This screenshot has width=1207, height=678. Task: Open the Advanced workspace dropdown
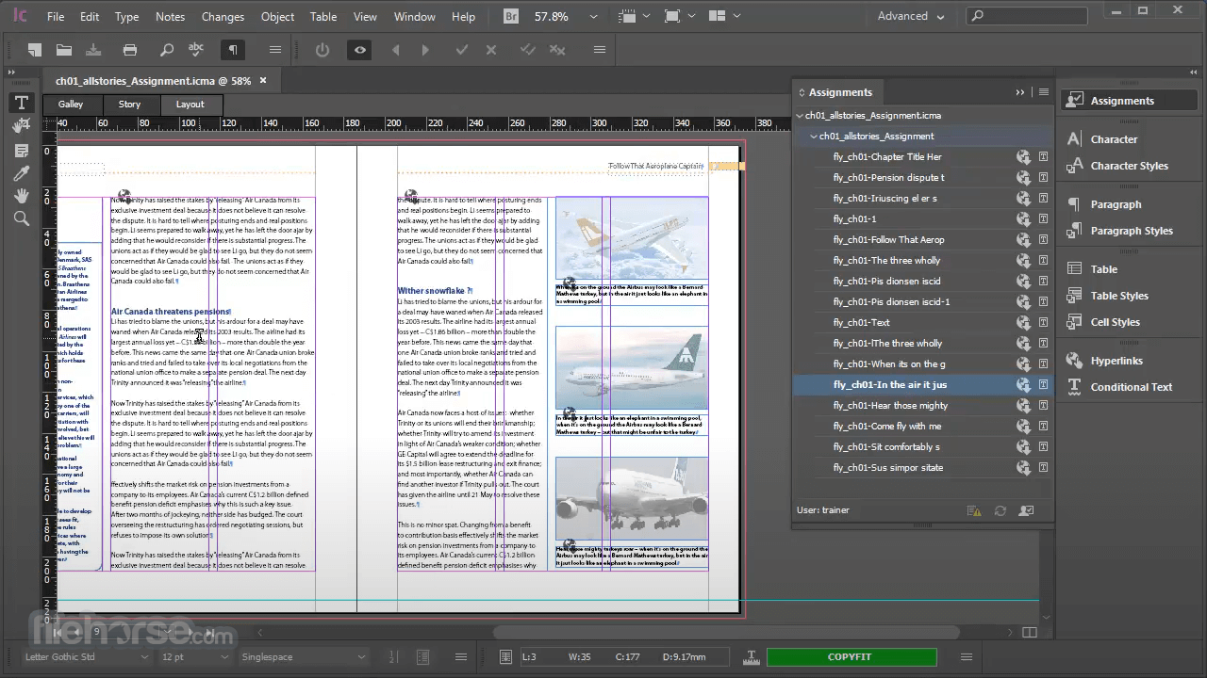(x=911, y=16)
